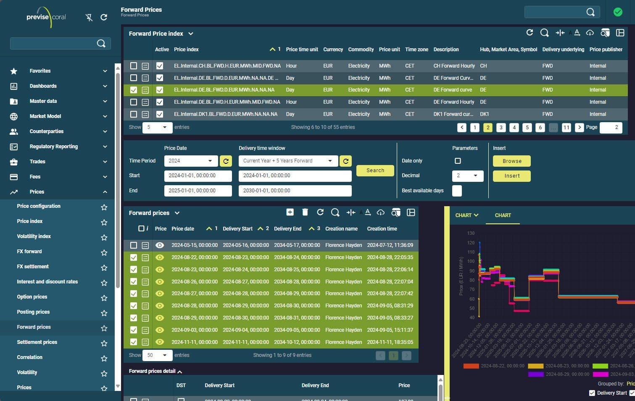Adjust font size in the Forward prices panel

pyautogui.click(x=366, y=212)
